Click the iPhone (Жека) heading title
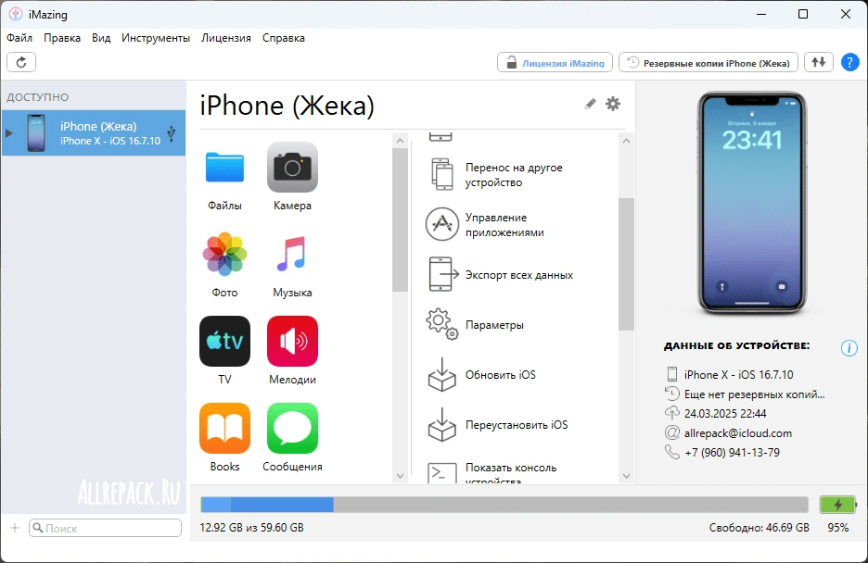 [287, 105]
